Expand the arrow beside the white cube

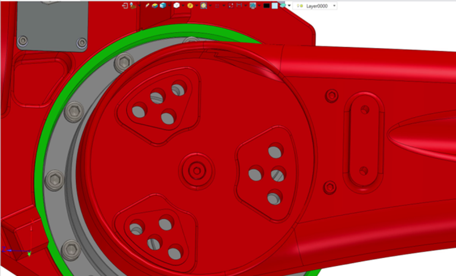[182, 6]
